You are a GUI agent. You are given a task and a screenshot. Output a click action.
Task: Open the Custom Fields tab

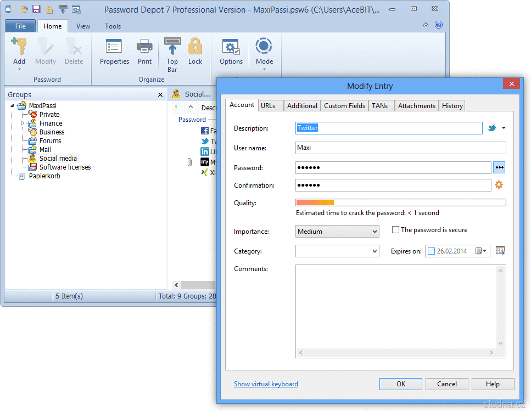[344, 106]
